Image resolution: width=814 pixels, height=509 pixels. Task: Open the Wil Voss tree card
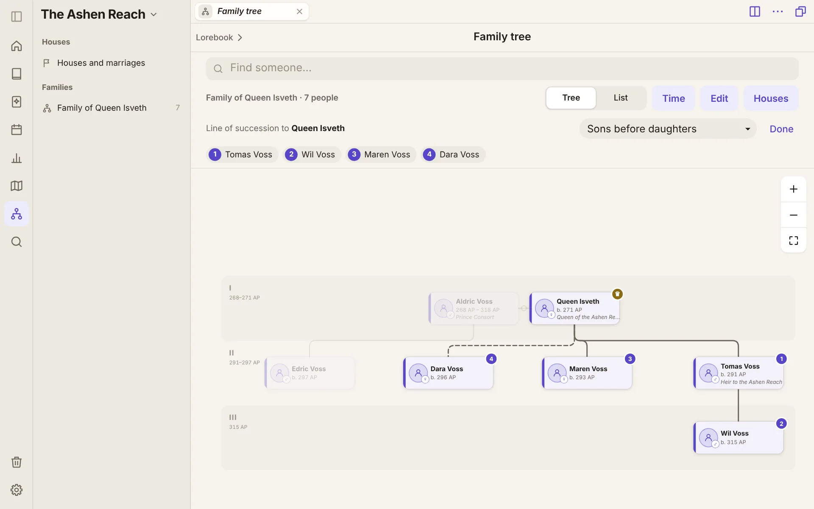tap(739, 438)
